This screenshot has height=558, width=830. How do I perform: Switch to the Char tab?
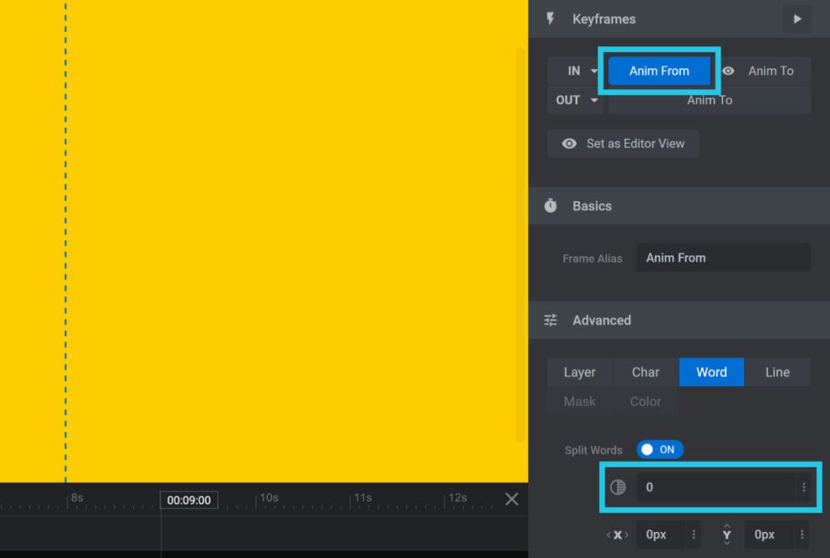point(645,371)
